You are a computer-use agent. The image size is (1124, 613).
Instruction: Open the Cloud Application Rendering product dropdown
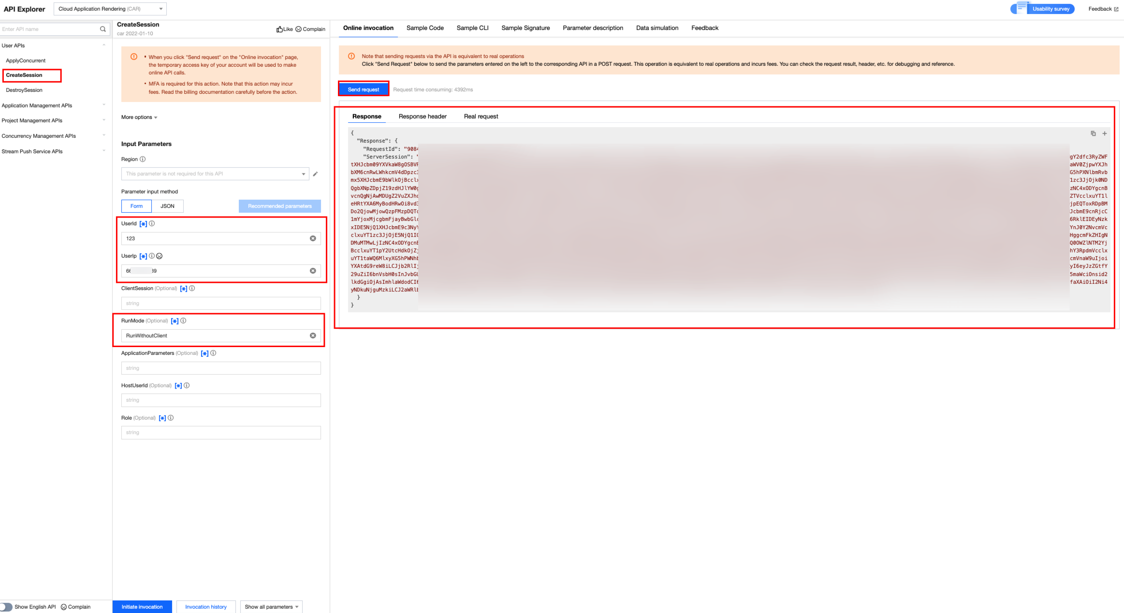coord(110,9)
